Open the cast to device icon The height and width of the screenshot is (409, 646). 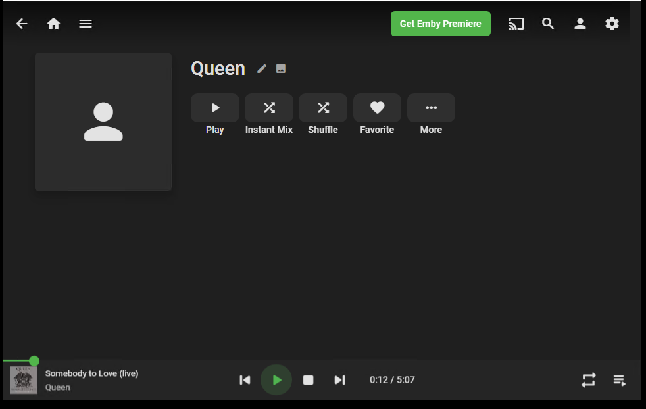pos(516,24)
